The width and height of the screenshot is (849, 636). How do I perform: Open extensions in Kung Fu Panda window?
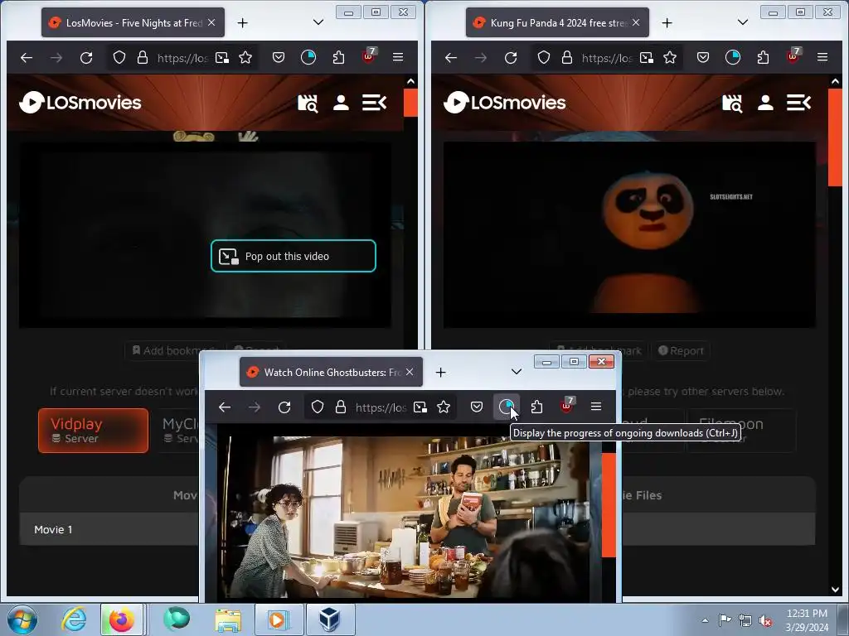tap(763, 57)
